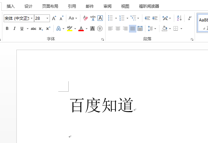
Task: Switch to the 视图 tab
Action: pos(125,6)
